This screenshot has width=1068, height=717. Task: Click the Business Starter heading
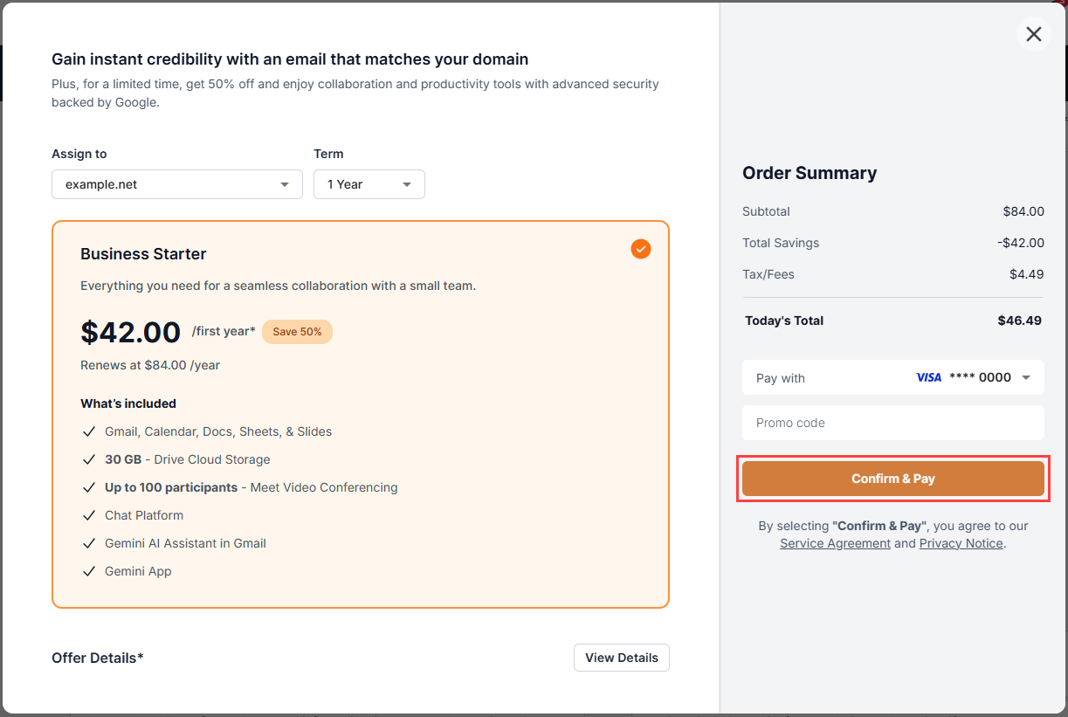pyautogui.click(x=143, y=254)
